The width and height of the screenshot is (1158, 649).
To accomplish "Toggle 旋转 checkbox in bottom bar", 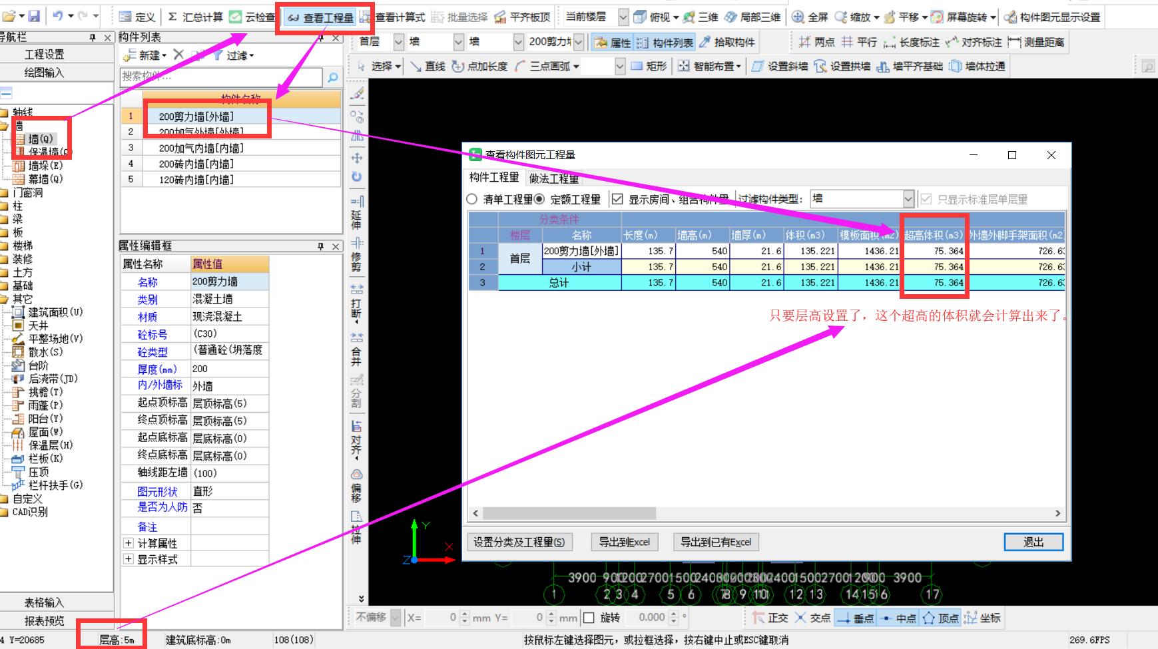I will pos(589,618).
